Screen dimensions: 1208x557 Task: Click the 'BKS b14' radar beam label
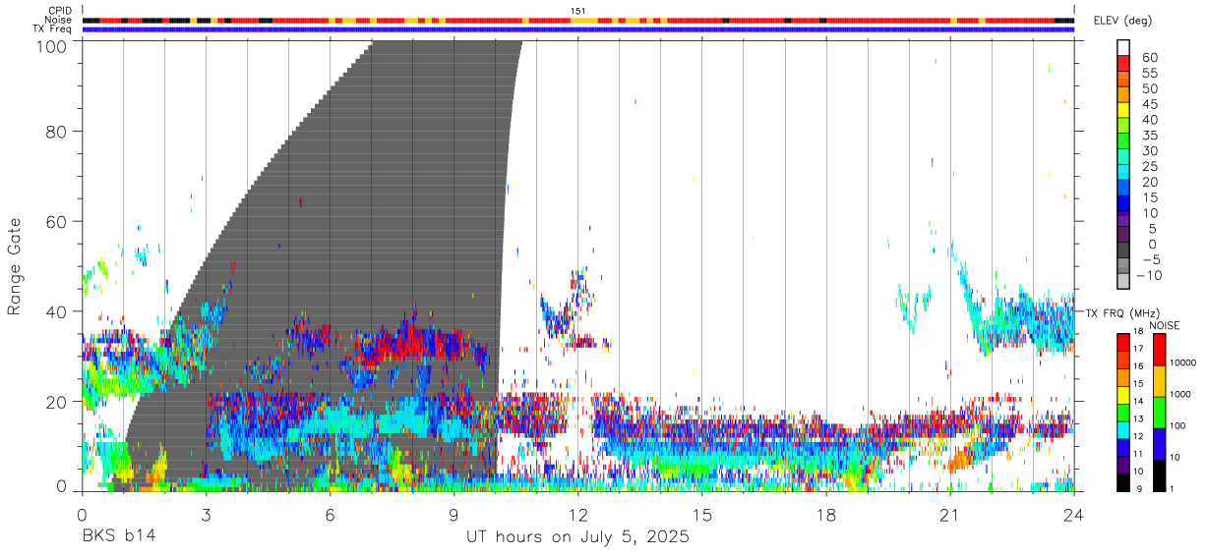(x=118, y=536)
